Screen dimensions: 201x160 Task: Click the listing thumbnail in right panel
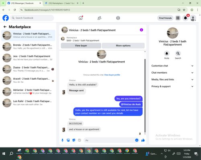coord(172,33)
